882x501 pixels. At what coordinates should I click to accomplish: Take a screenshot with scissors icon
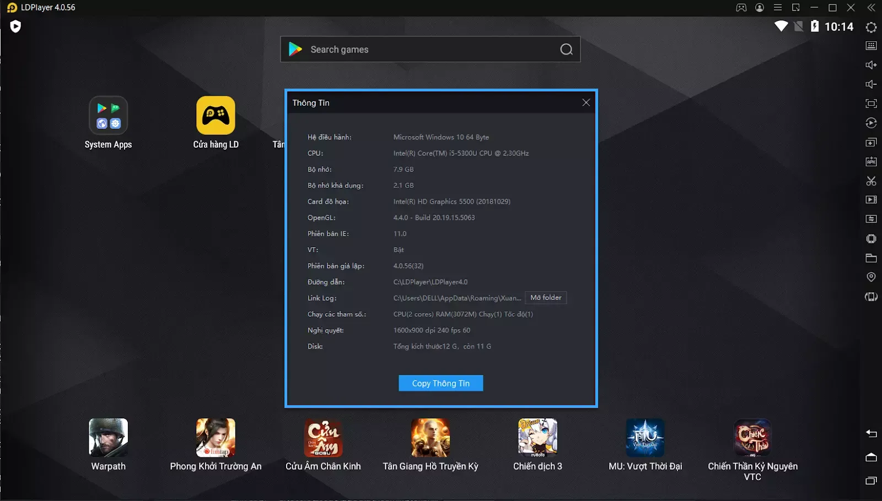click(x=871, y=181)
